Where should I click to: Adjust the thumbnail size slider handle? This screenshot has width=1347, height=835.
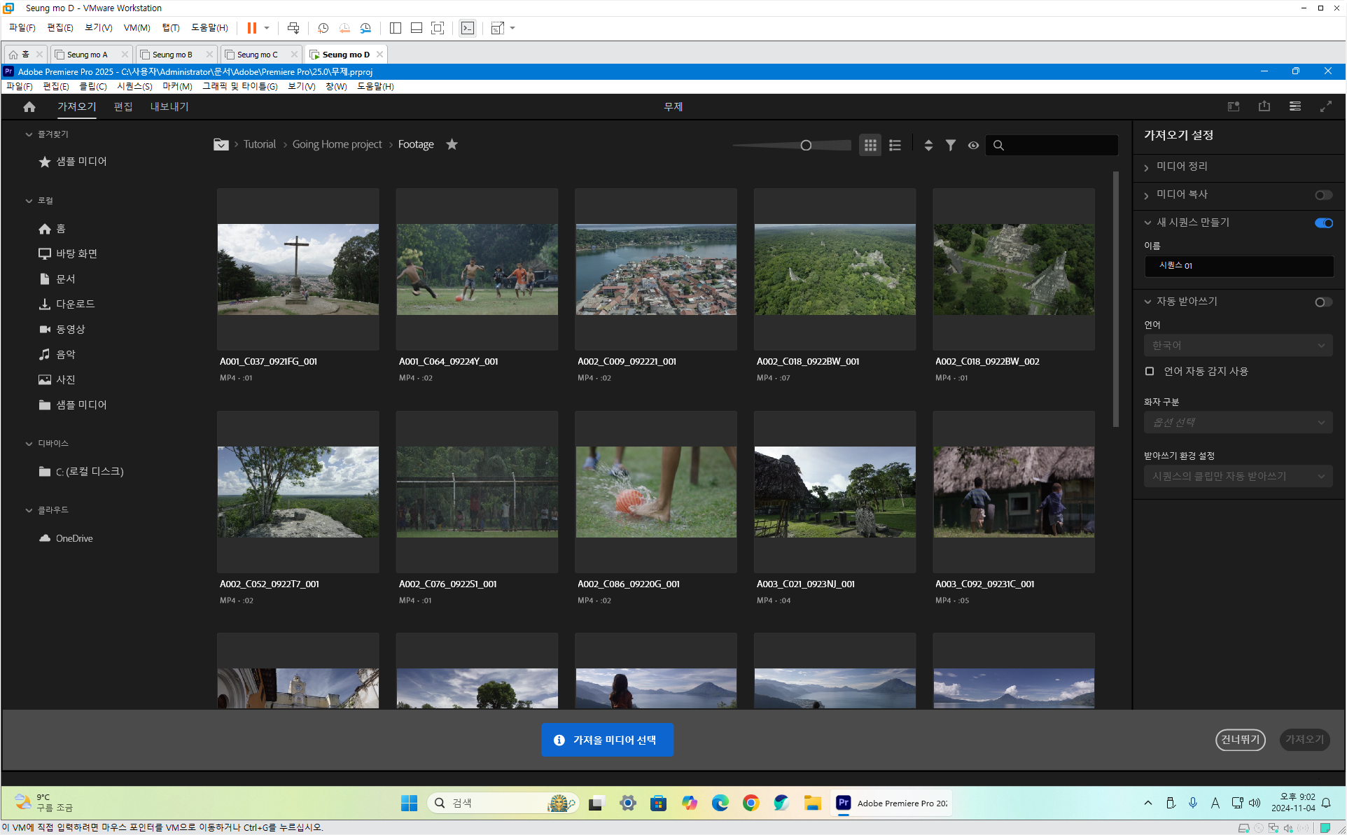(x=806, y=145)
